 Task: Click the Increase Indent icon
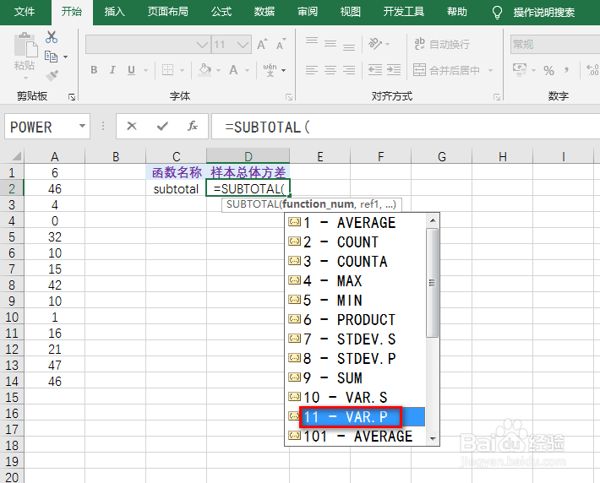click(x=394, y=70)
